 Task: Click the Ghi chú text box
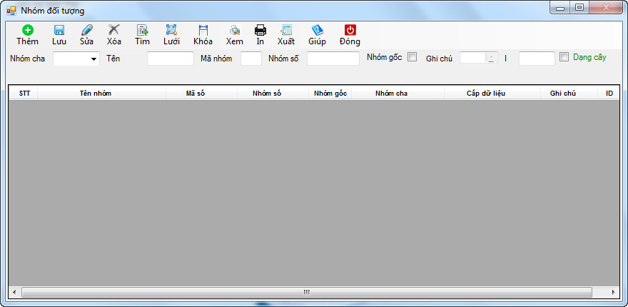[x=473, y=58]
